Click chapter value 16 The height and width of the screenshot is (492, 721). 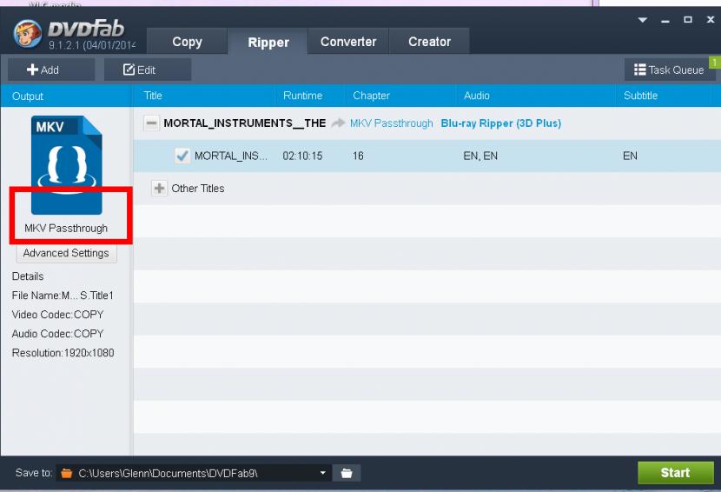(x=358, y=156)
